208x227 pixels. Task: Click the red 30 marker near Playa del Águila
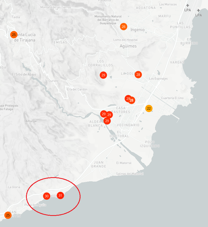[x=46, y=196]
